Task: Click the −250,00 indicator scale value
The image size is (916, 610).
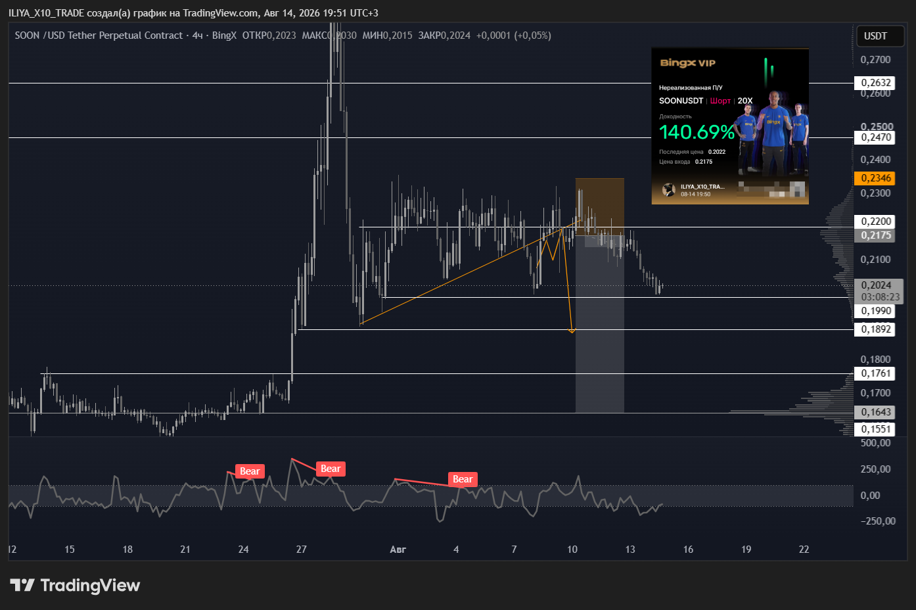Action: 879,521
